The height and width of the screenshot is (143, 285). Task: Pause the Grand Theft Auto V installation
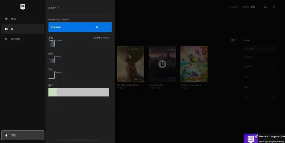[97, 27]
